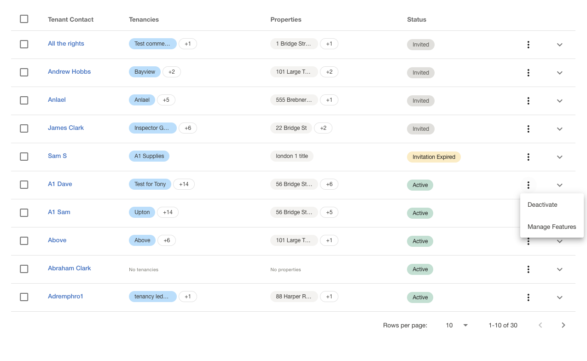Open actions menu for All the rights
The height and width of the screenshot is (361, 587).
point(528,45)
